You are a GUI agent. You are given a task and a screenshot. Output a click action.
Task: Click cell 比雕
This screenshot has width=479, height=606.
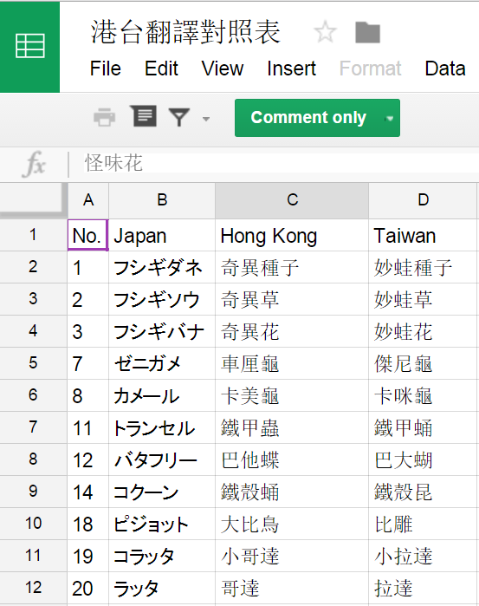[x=423, y=524]
